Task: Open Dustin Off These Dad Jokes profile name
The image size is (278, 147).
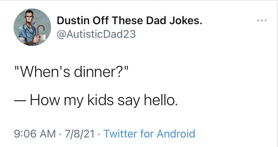Action: pos(129,22)
